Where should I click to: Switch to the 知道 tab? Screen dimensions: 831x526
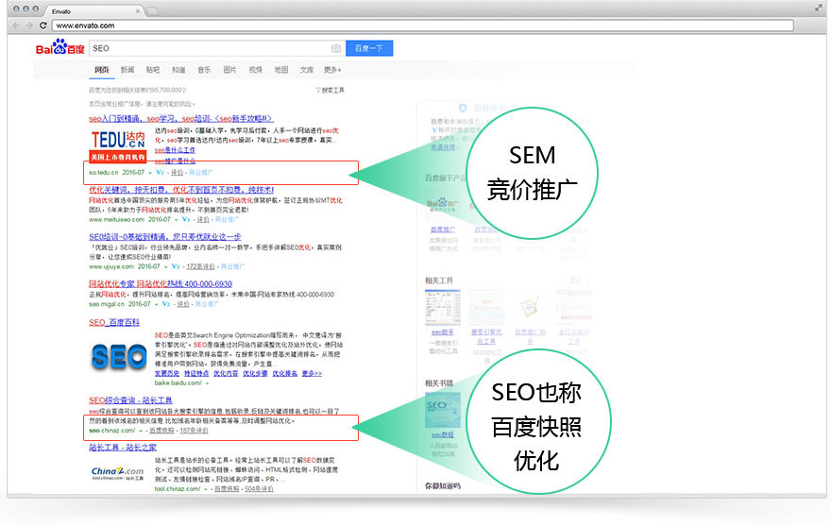pos(178,70)
